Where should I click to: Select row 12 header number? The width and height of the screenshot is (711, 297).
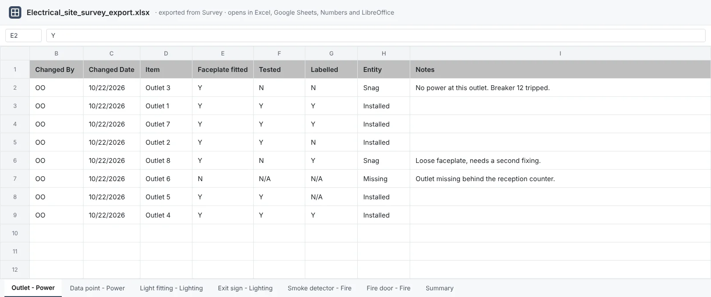pyautogui.click(x=15, y=269)
